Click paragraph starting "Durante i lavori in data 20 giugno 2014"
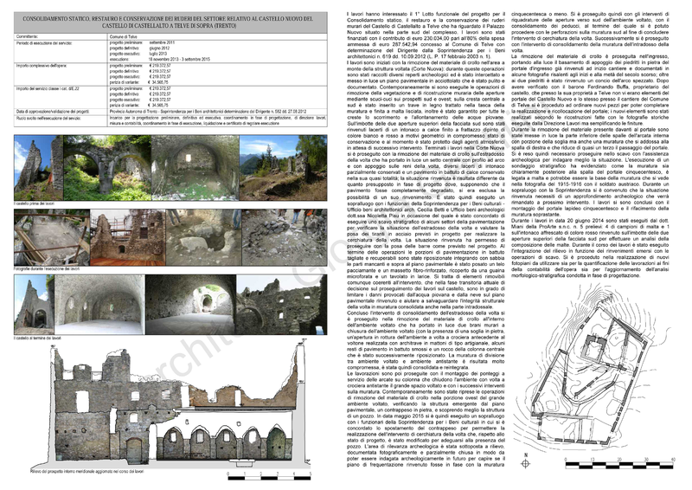This screenshot has height=490, width=692. click(x=590, y=248)
